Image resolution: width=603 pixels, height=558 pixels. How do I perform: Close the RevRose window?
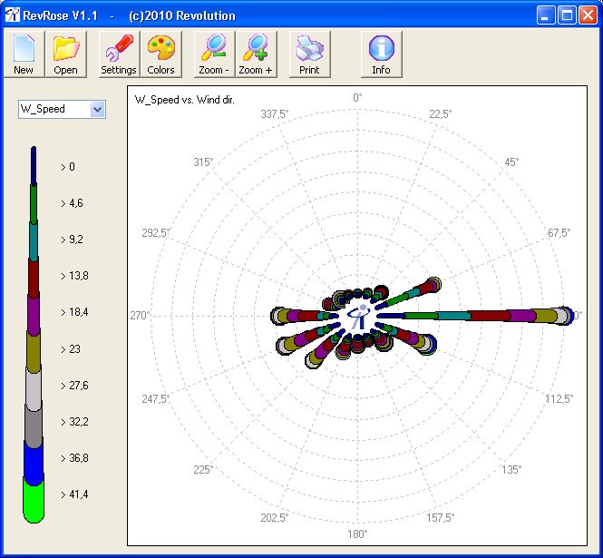(x=588, y=15)
